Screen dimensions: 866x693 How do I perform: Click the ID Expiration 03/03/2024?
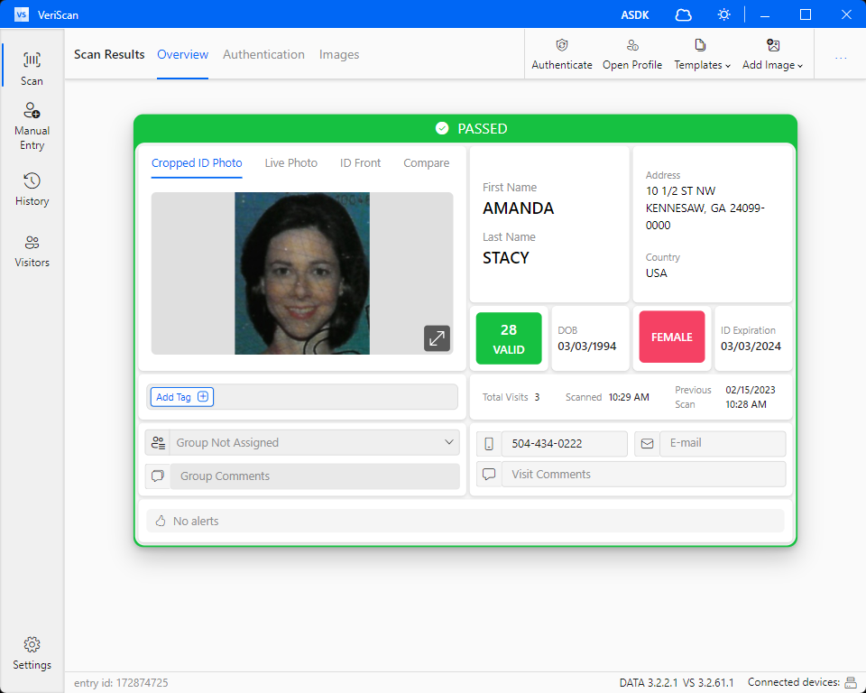(751, 346)
